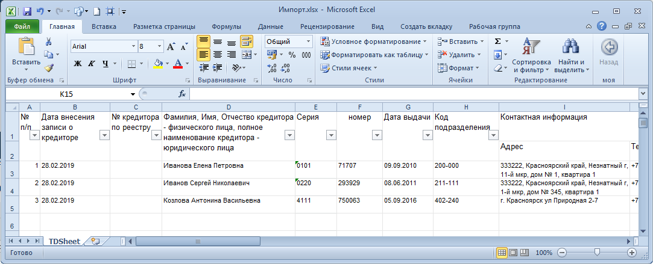Toggle italic (К) formatting
Screen dimensions: 653x264
coord(91,64)
